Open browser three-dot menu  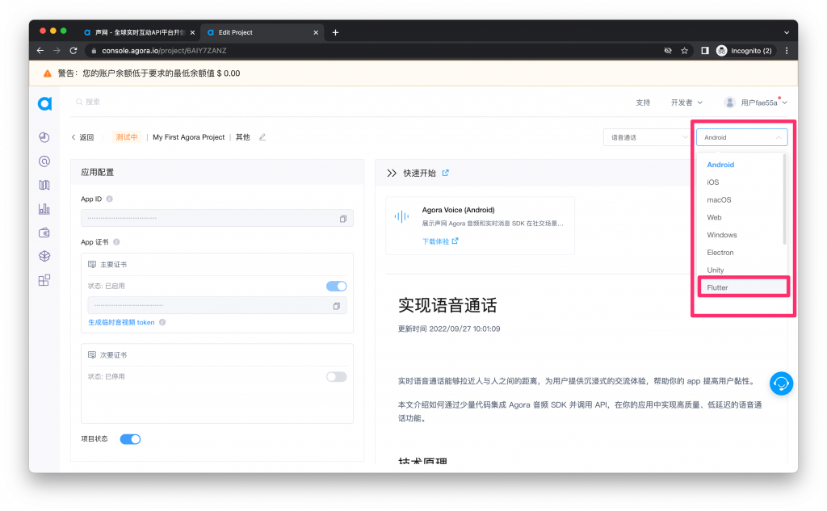pos(787,51)
